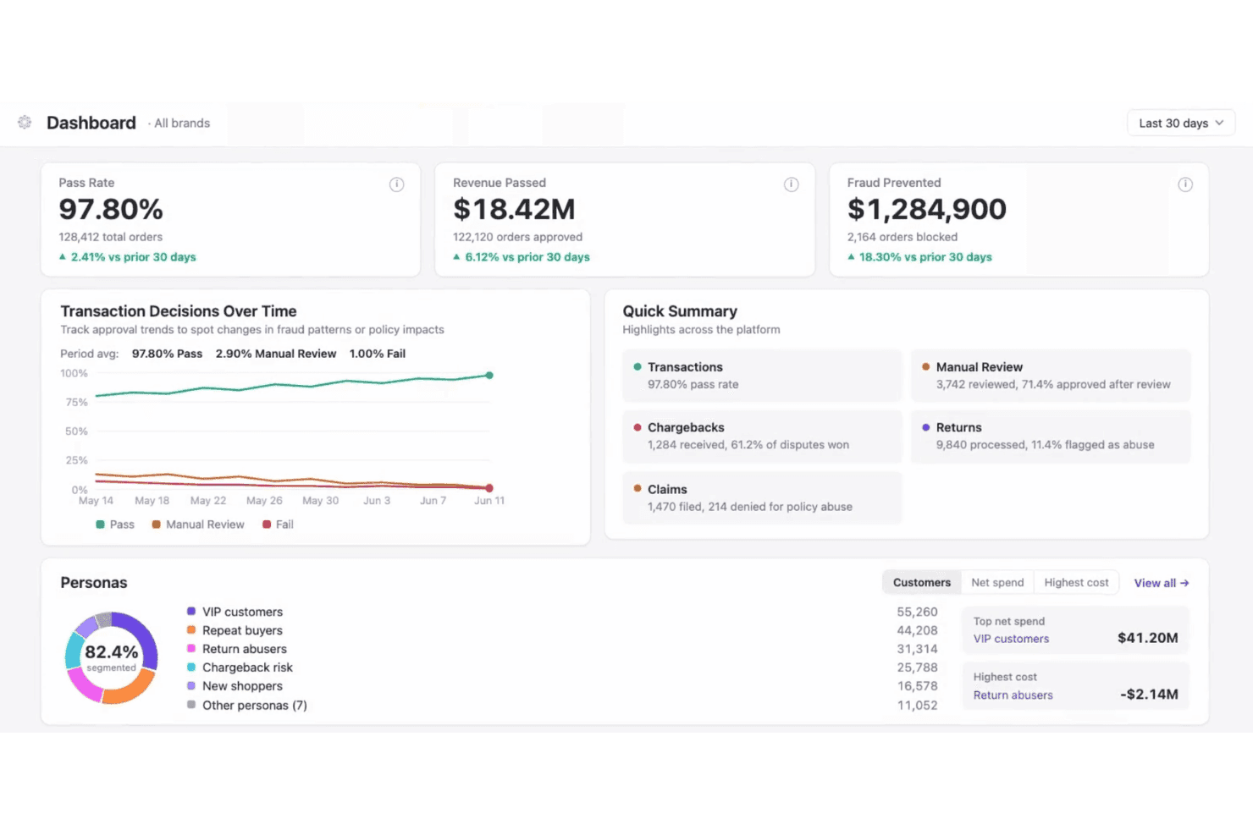Click the purple VIP customers swatch

191,611
